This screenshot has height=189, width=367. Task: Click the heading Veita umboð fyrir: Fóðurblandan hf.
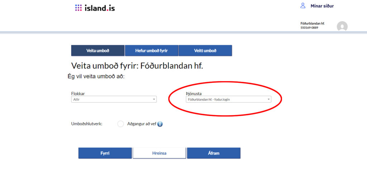(137, 66)
